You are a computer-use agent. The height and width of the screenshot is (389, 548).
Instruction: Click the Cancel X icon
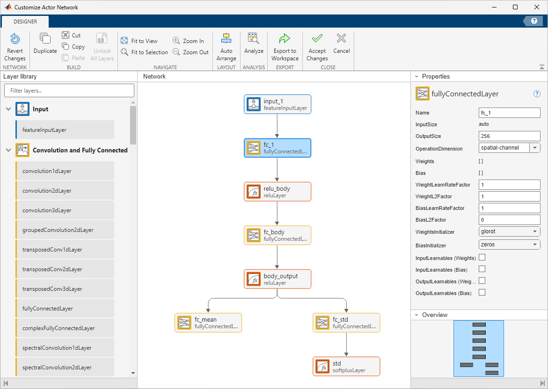pos(342,39)
